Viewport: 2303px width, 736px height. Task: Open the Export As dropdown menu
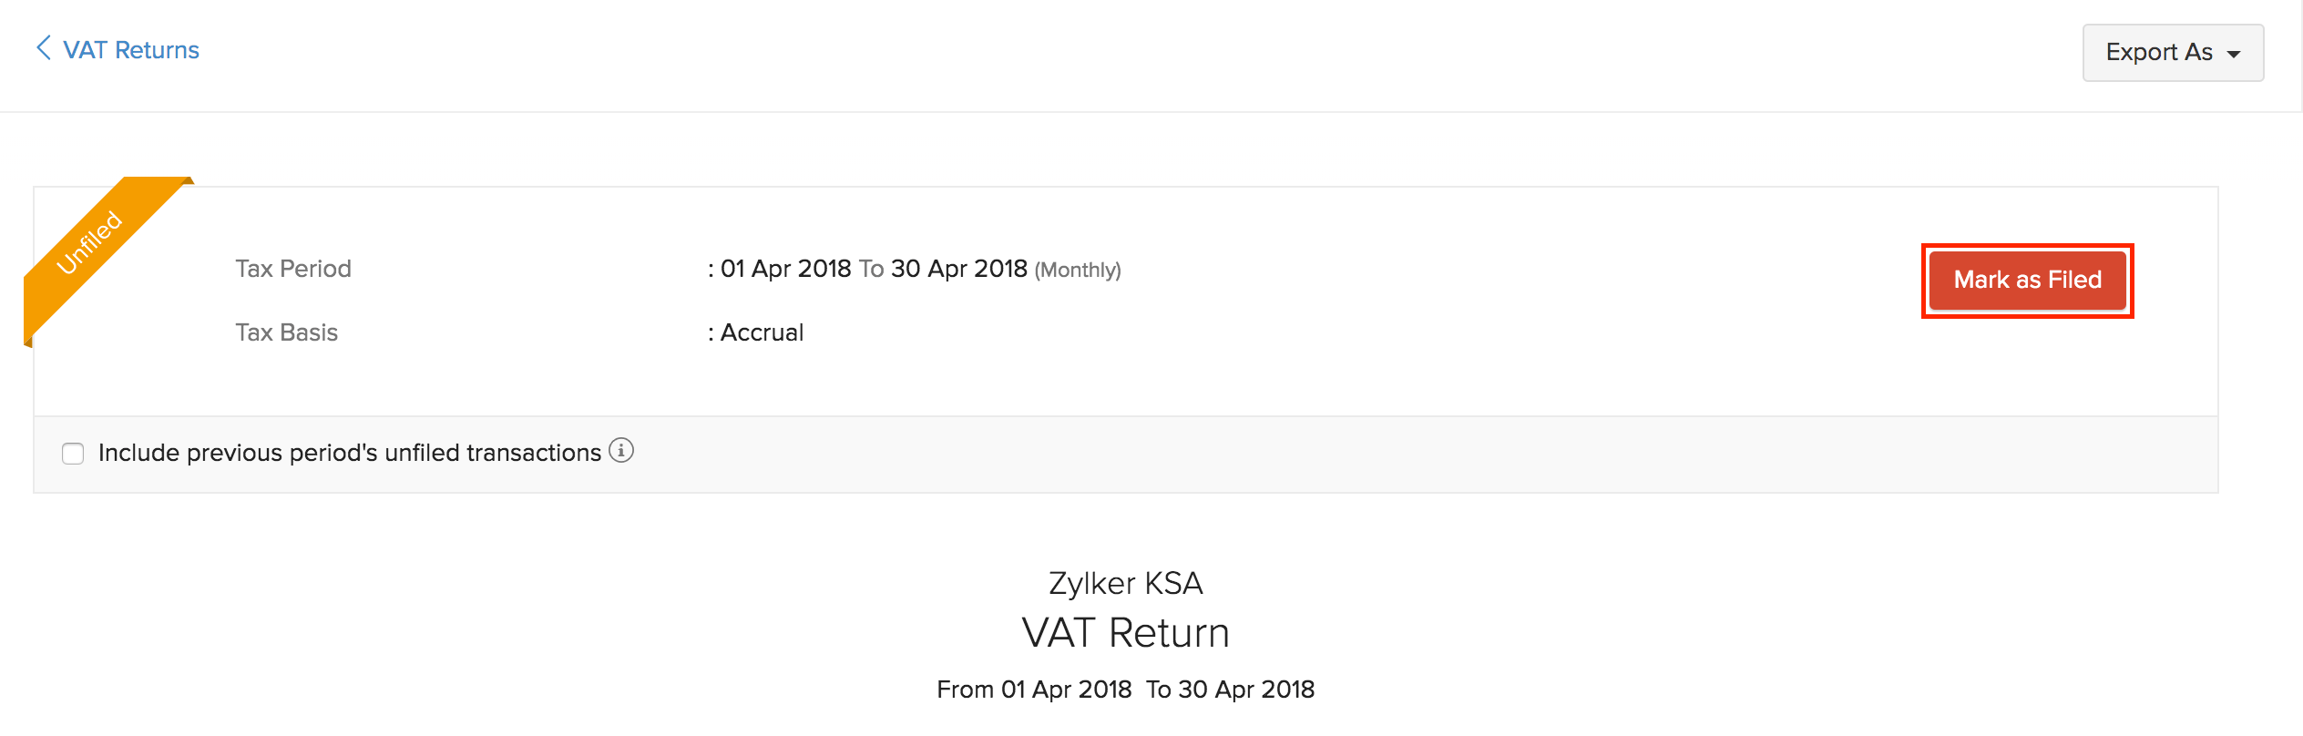click(2171, 53)
